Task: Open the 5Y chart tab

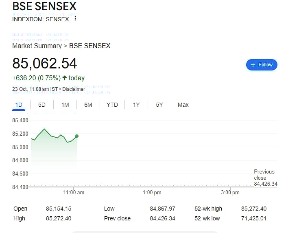Action: click(x=159, y=105)
